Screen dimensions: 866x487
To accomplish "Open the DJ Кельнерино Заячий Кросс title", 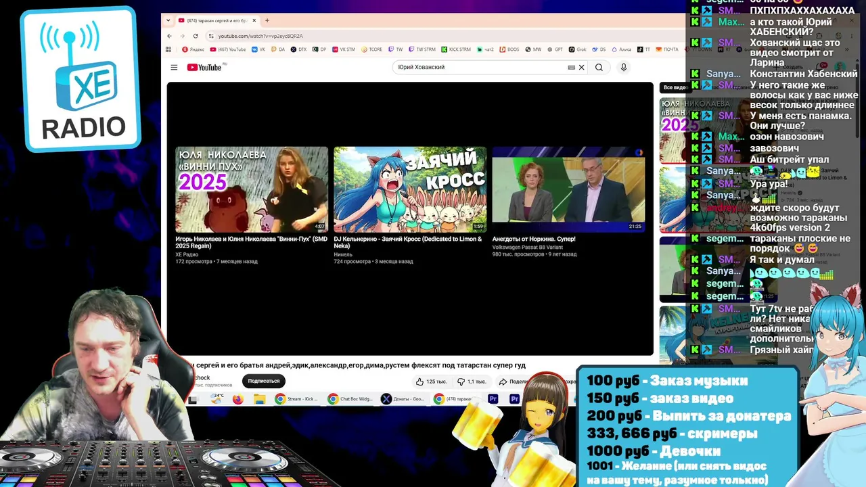I will click(408, 242).
